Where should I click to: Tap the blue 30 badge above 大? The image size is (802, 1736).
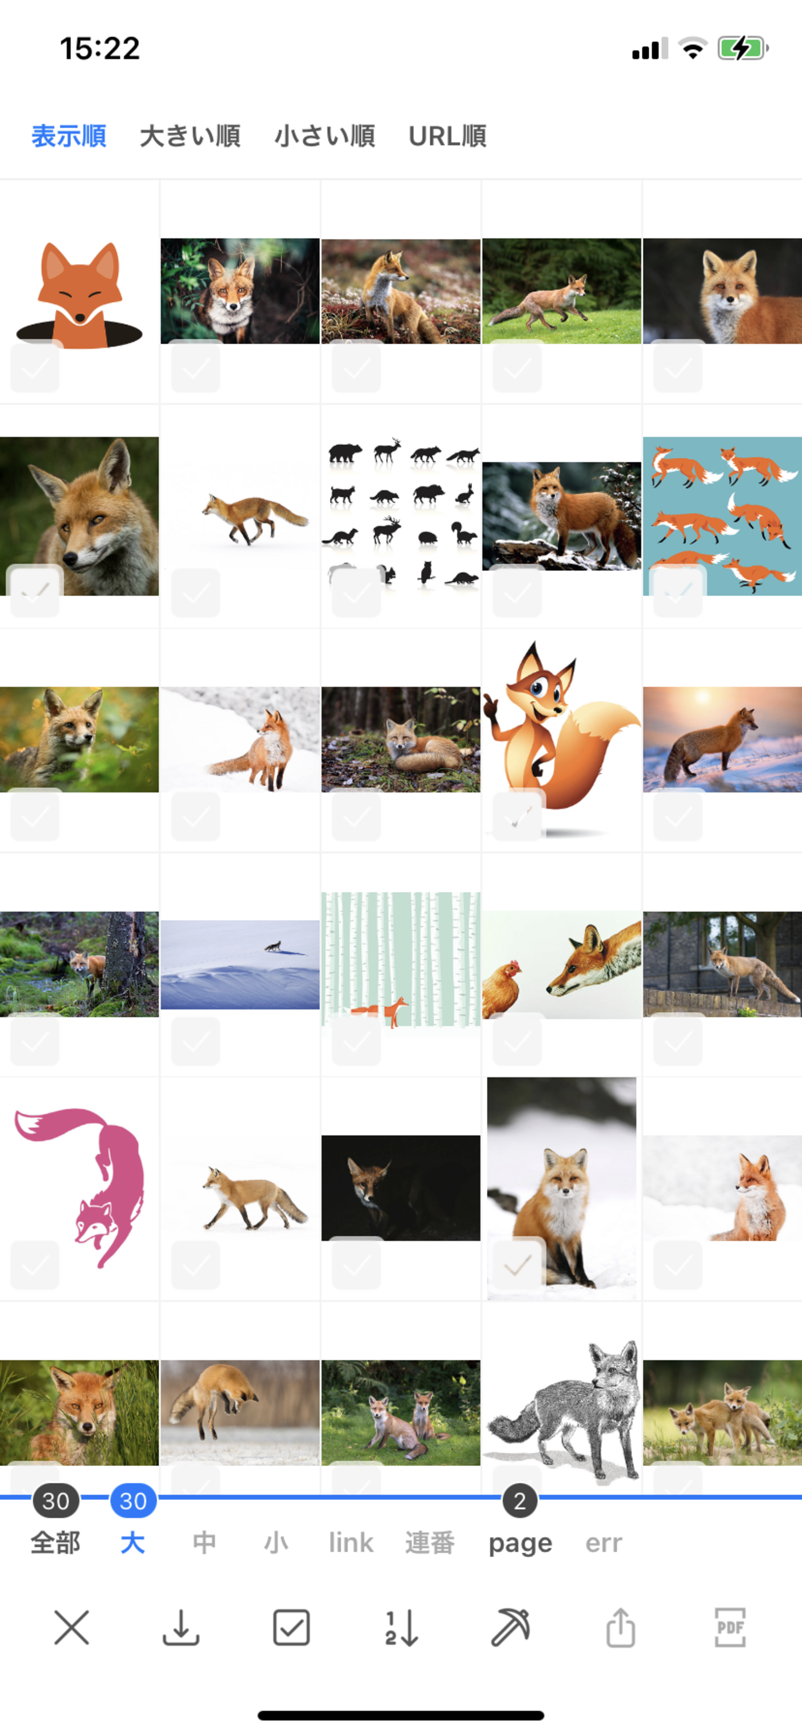pos(133,1501)
